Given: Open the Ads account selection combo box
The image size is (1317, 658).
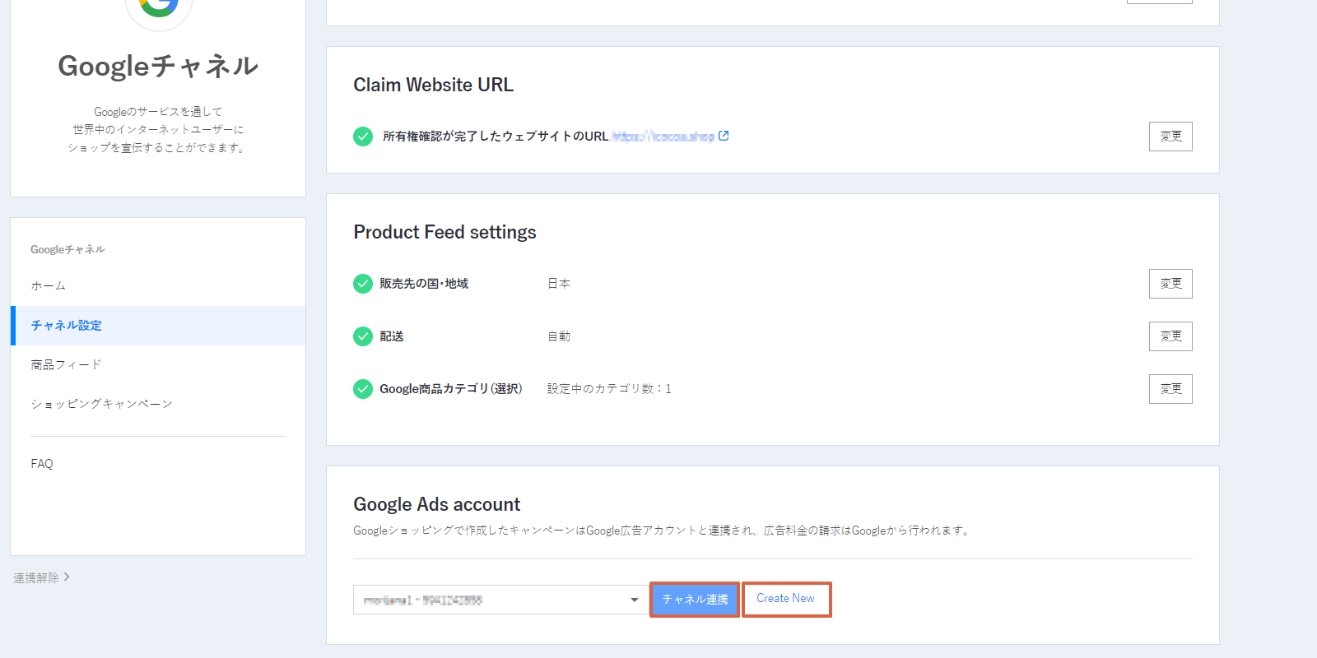Looking at the screenshot, I should (501, 600).
